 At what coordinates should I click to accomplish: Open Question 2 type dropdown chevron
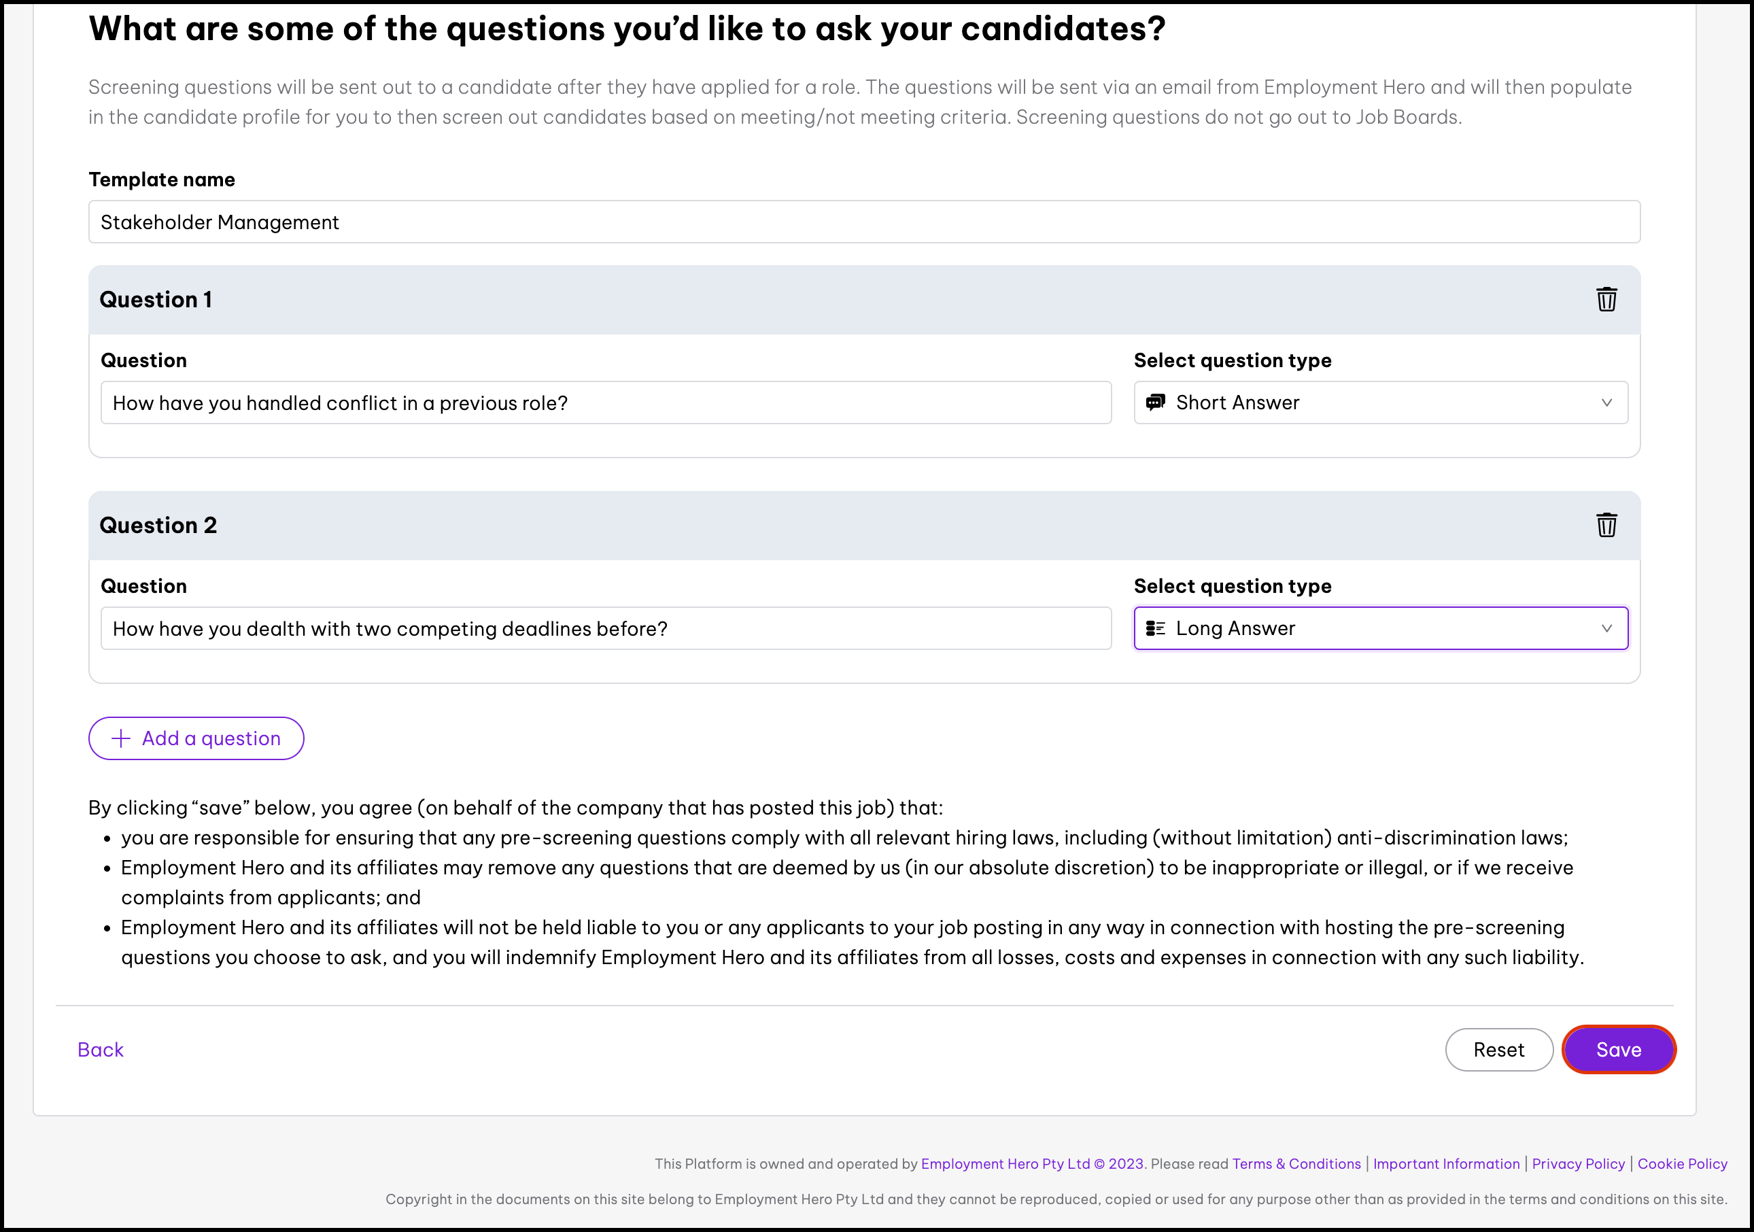[x=1606, y=628]
